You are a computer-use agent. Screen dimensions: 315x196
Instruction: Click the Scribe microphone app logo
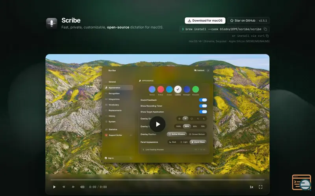pos(52,24)
